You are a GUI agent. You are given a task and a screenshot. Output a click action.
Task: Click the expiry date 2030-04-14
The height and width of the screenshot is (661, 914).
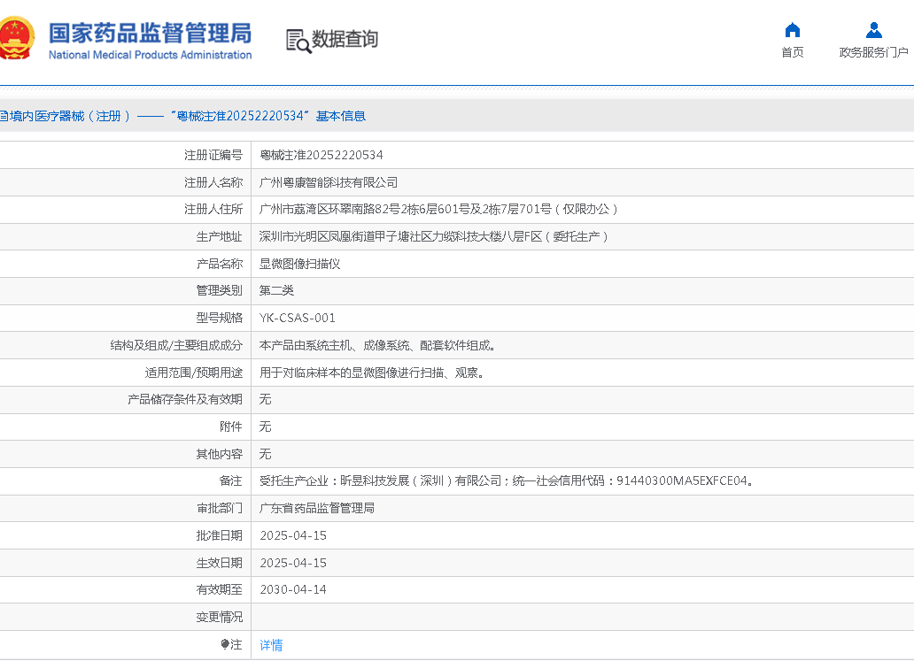pos(293,589)
